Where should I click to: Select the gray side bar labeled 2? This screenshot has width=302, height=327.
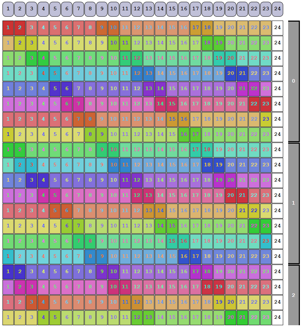tap(293, 295)
